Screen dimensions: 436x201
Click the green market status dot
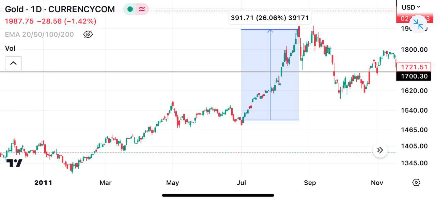(x=130, y=9)
